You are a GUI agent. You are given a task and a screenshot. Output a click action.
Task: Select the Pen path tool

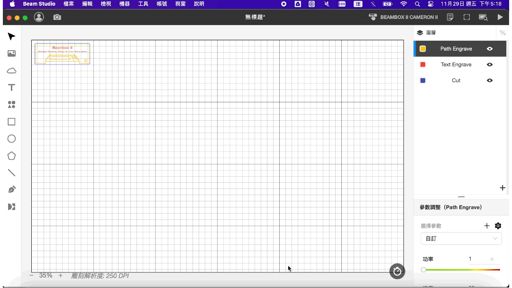11,189
